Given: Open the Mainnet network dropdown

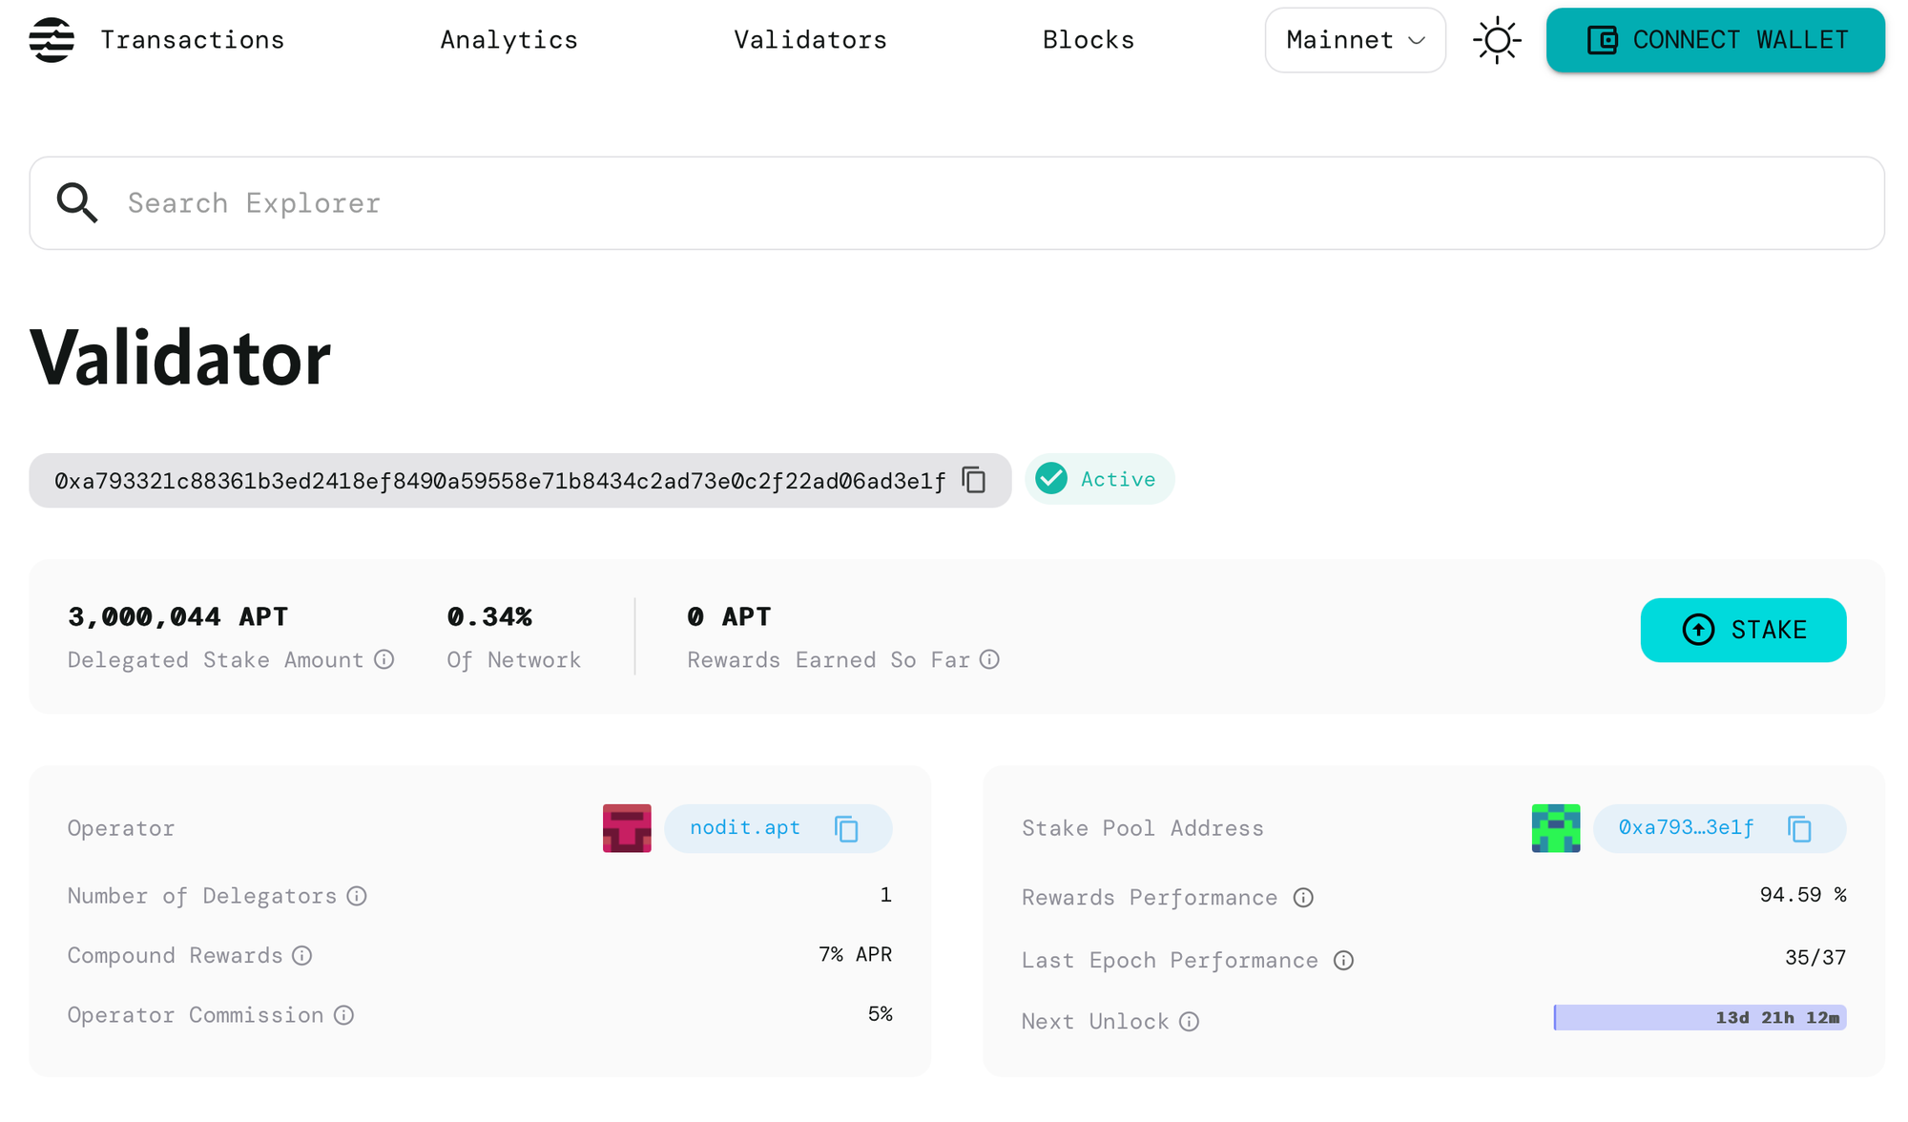Looking at the screenshot, I should pos(1355,40).
